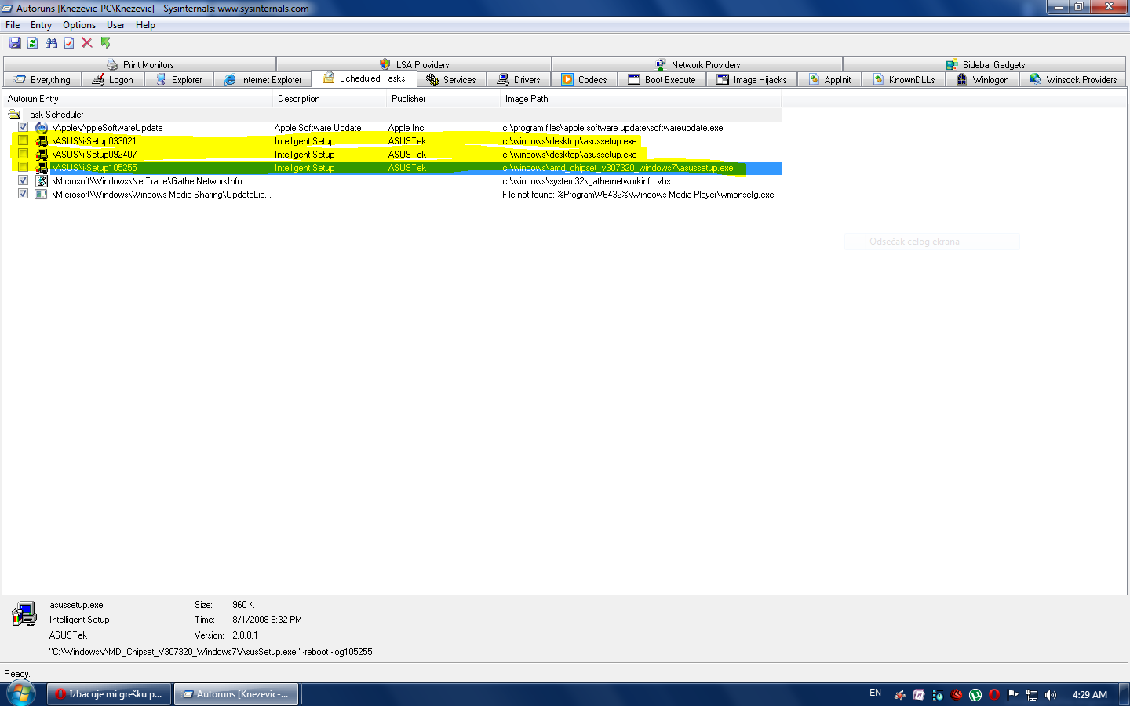Open the volume speaker tray icon
Screen dimensions: 1130x706
1051,694
